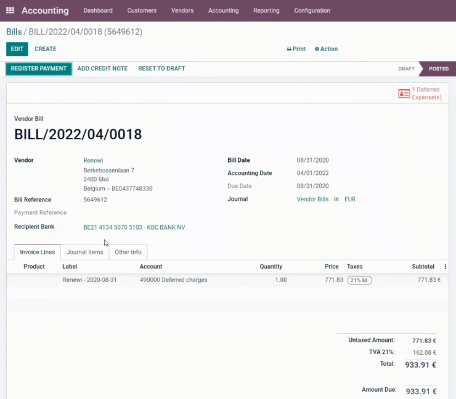The height and width of the screenshot is (399, 456).
Task: Click the Subtotal column header
Action: pos(423,267)
